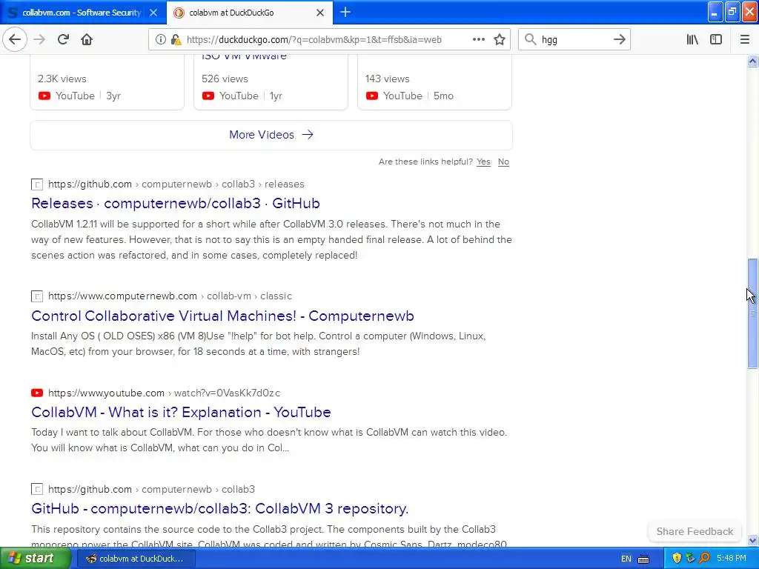This screenshot has height=569, width=759.
Task: Click YouTube favicon beside the watch result
Action: (37, 393)
